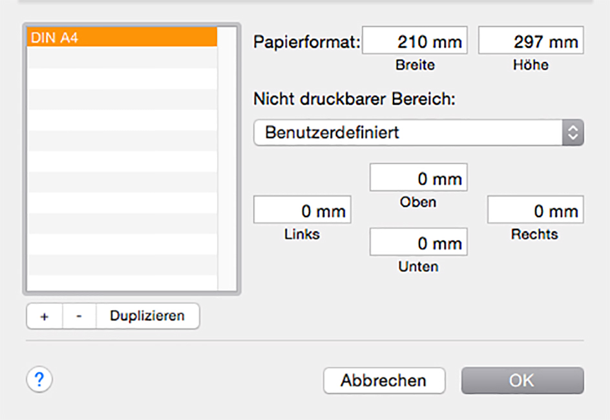Click the Nicht druckbarer Bereich heading
The width and height of the screenshot is (610, 420).
(x=356, y=100)
